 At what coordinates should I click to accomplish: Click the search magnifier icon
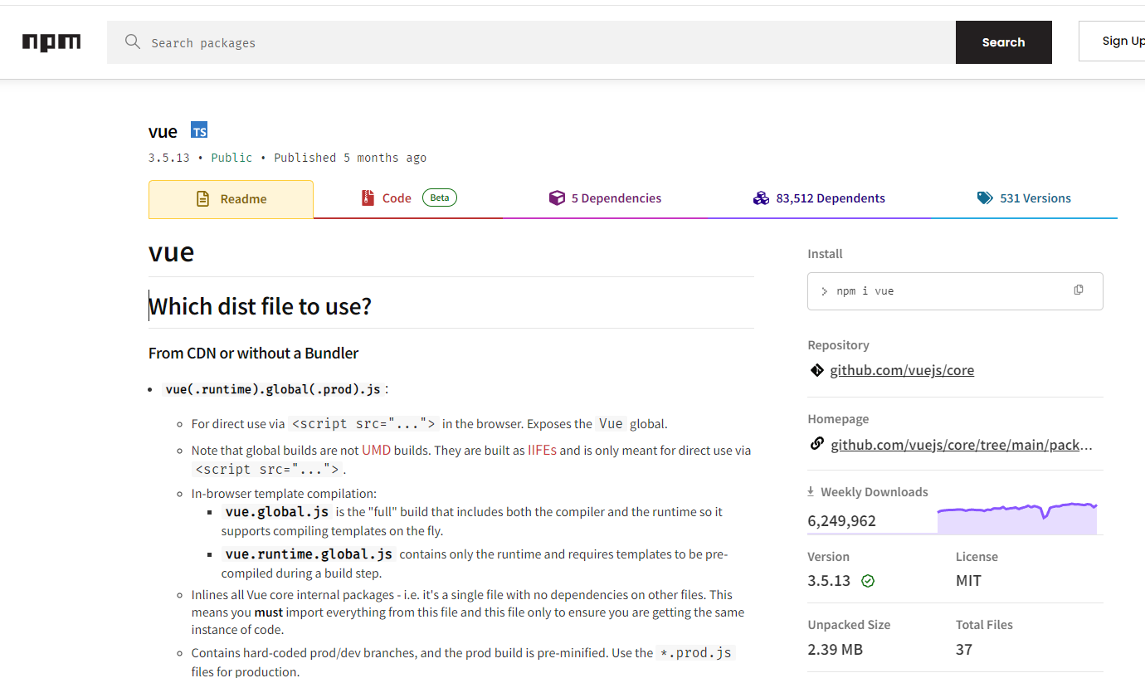point(133,41)
